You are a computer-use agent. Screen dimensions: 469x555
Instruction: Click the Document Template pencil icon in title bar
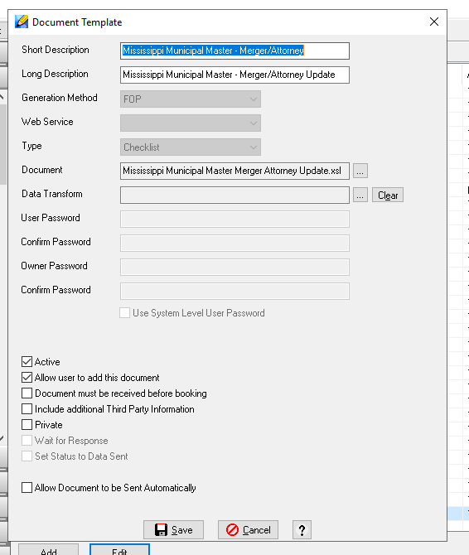22,22
